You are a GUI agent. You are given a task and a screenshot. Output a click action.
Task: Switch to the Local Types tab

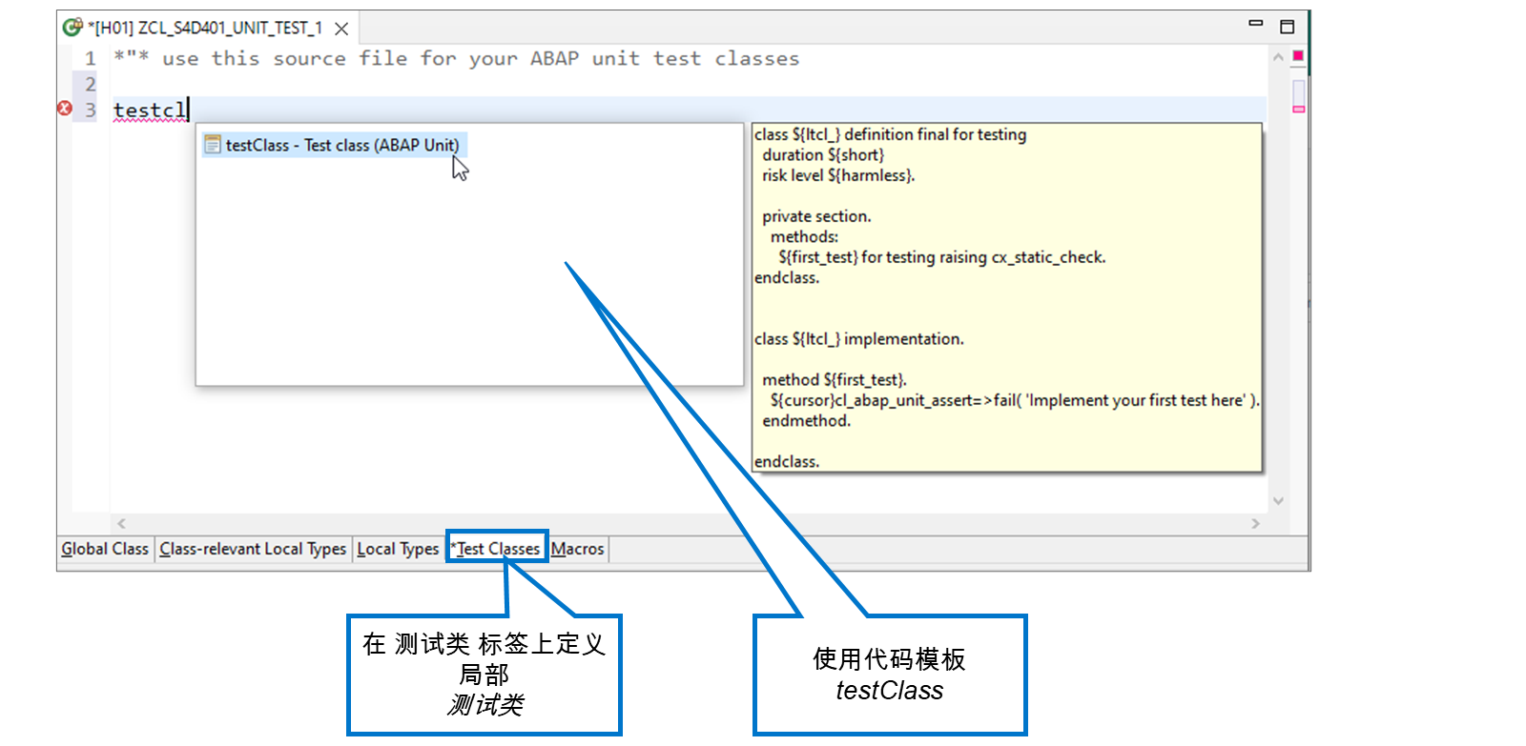pyautogui.click(x=398, y=549)
